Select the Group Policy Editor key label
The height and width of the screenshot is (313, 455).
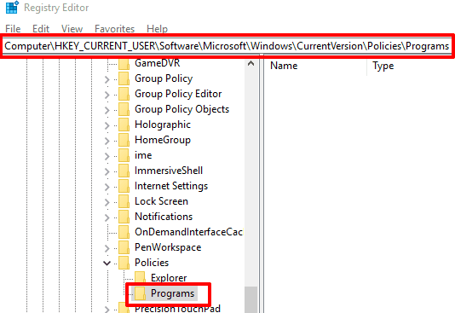178,94
